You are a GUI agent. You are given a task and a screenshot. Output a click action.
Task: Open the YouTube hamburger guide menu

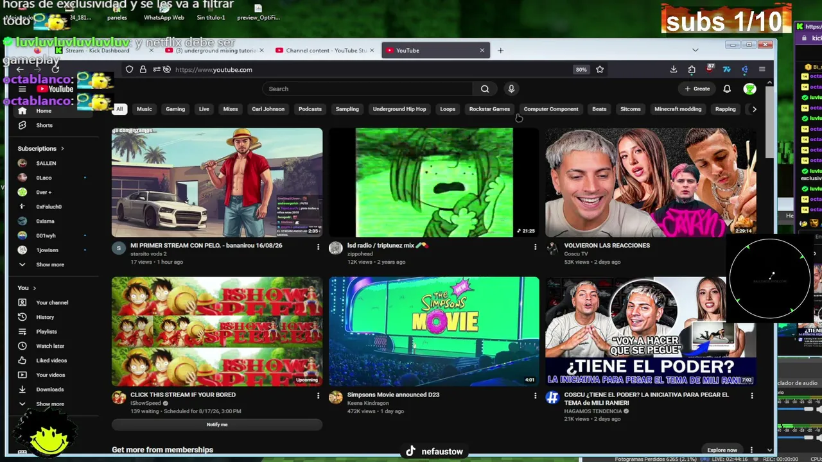tap(22, 89)
